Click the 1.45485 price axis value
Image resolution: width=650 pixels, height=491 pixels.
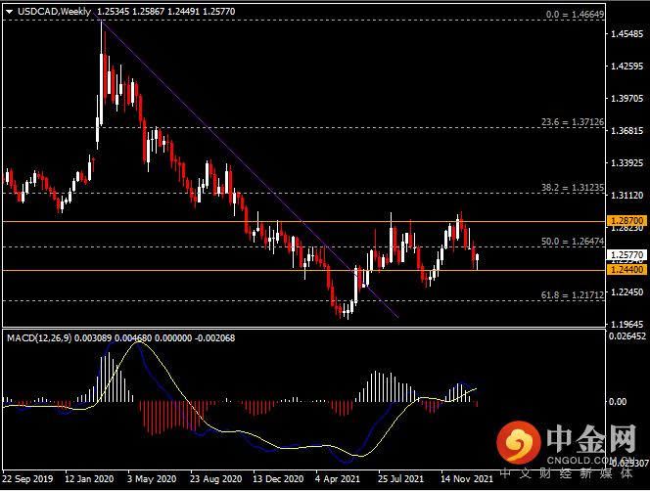tap(627, 34)
